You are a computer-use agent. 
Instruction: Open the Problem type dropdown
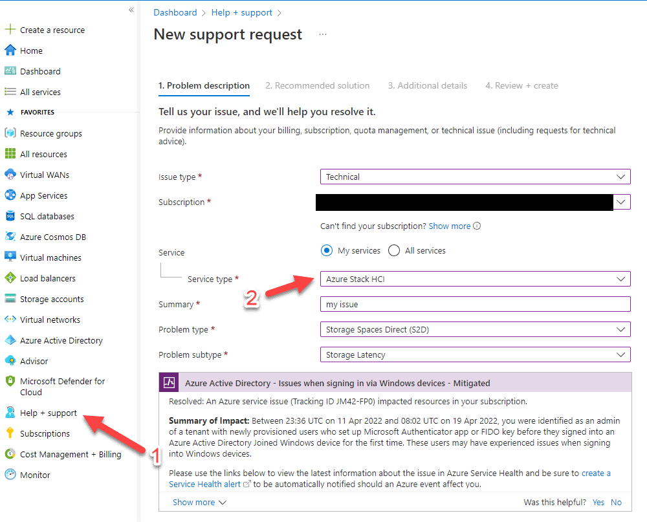pyautogui.click(x=476, y=329)
